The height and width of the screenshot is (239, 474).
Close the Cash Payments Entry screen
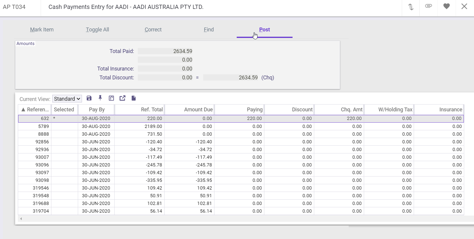pyautogui.click(x=464, y=6)
